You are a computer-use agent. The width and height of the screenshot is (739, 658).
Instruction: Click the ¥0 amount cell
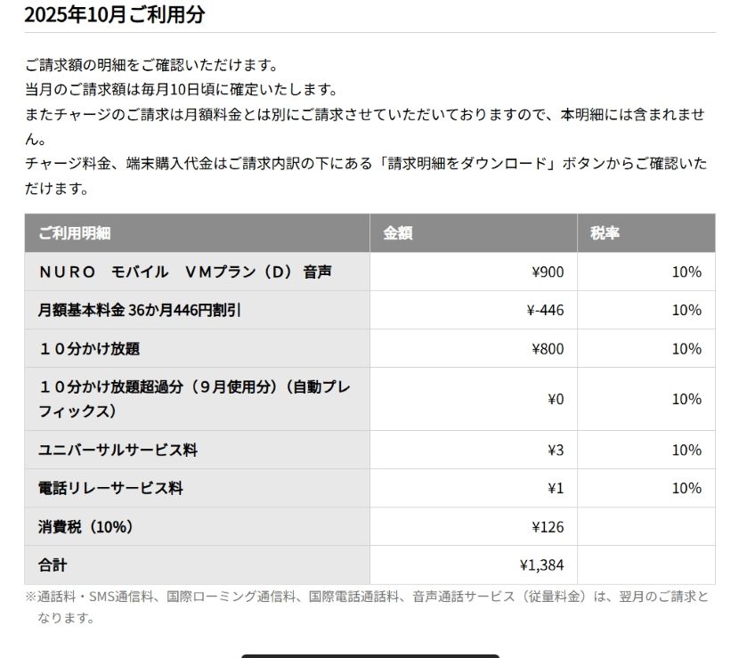tap(555, 399)
